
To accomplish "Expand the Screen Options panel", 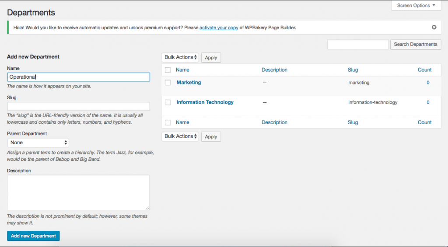I will coord(416,6).
